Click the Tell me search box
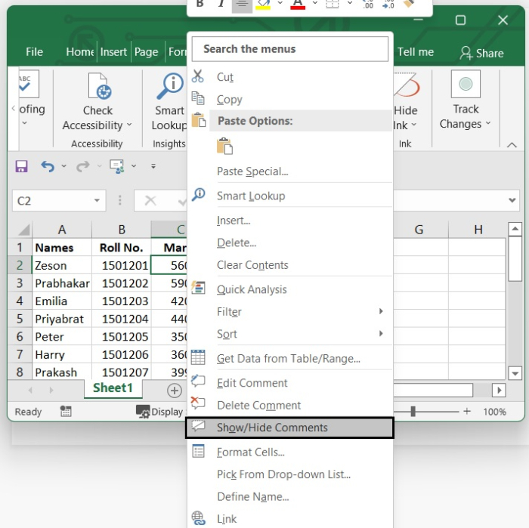This screenshot has width=529, height=528. (x=416, y=52)
